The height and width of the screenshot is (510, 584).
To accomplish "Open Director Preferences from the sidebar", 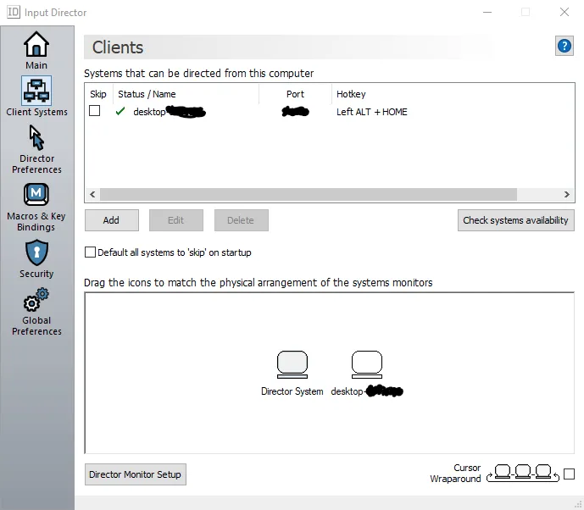I will click(x=36, y=149).
